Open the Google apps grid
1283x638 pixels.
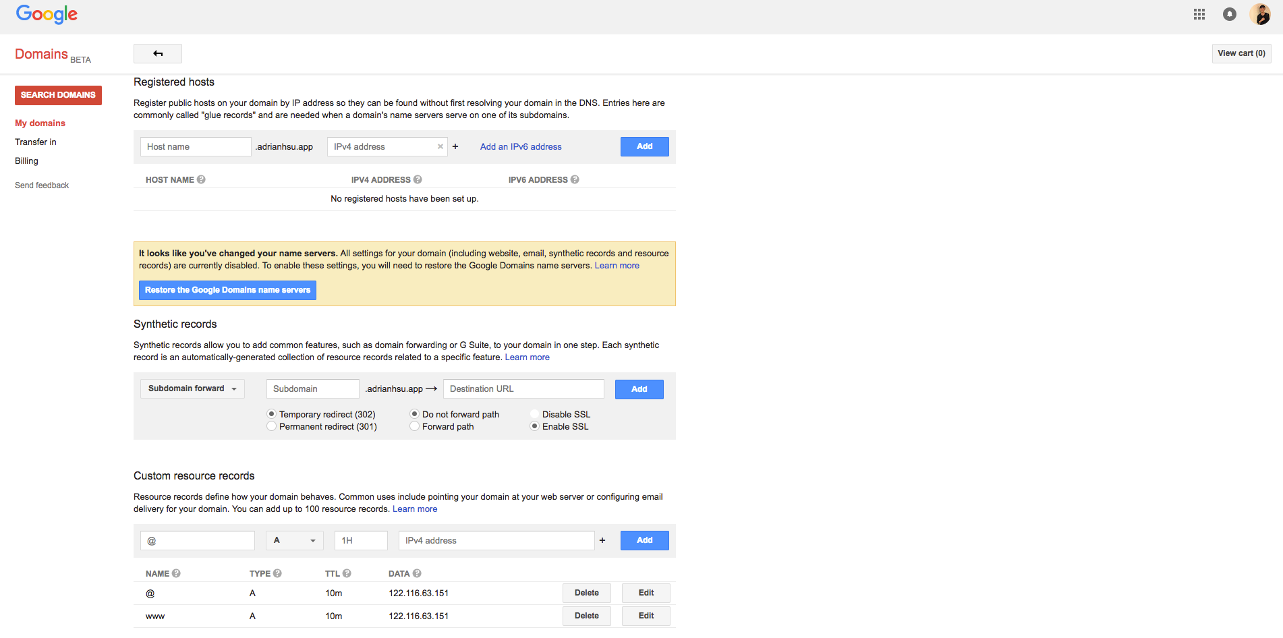(x=1199, y=14)
